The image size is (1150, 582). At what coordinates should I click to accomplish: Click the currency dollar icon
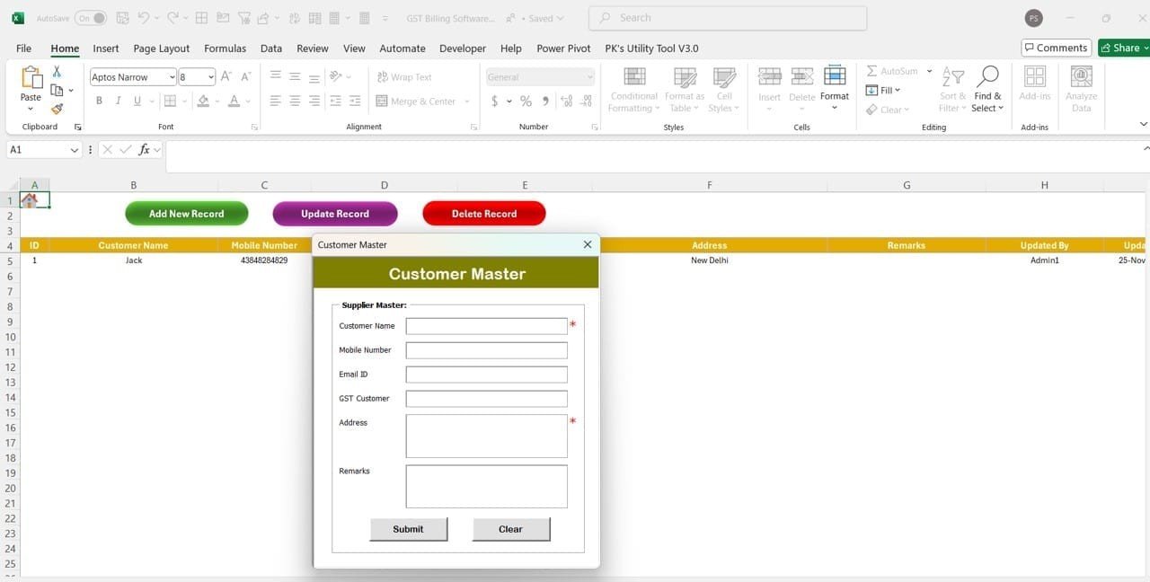(495, 101)
